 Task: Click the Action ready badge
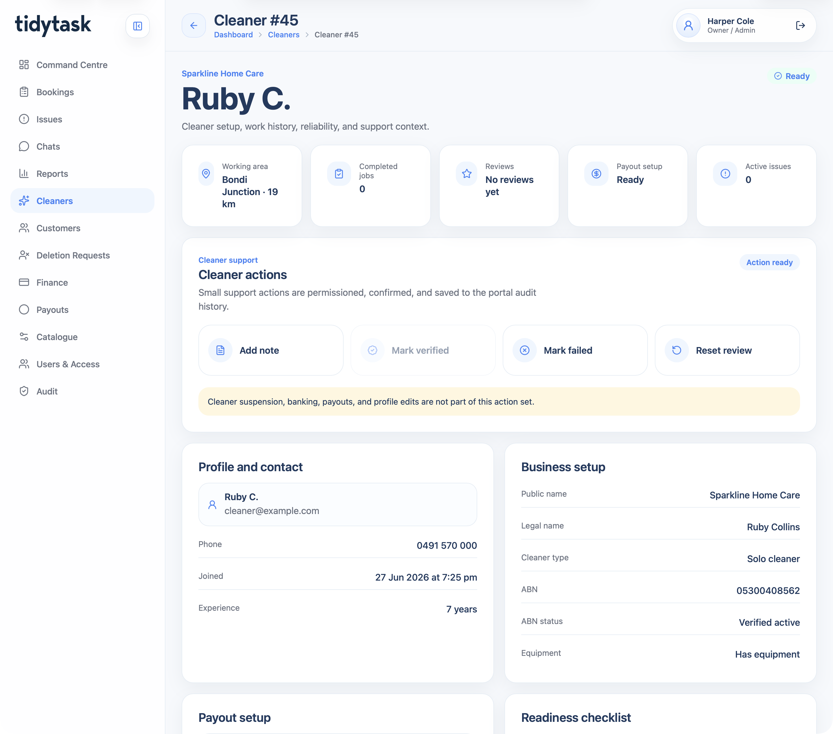click(769, 262)
